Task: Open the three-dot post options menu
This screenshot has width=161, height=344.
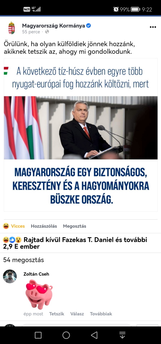Action: coord(153,27)
